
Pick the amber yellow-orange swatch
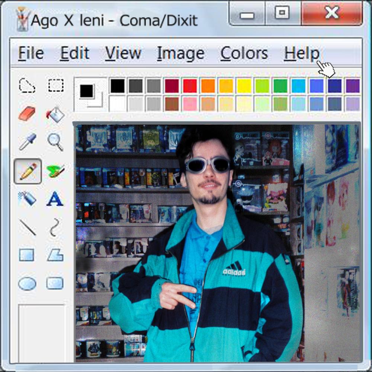point(226,86)
